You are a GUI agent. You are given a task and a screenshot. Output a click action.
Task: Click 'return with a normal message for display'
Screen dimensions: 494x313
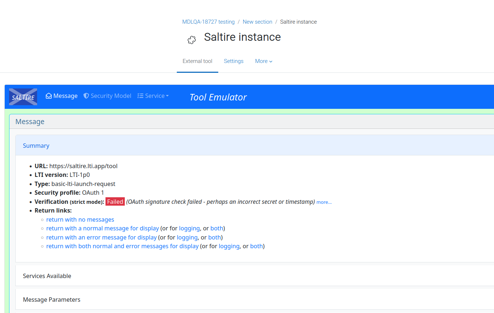[103, 229]
